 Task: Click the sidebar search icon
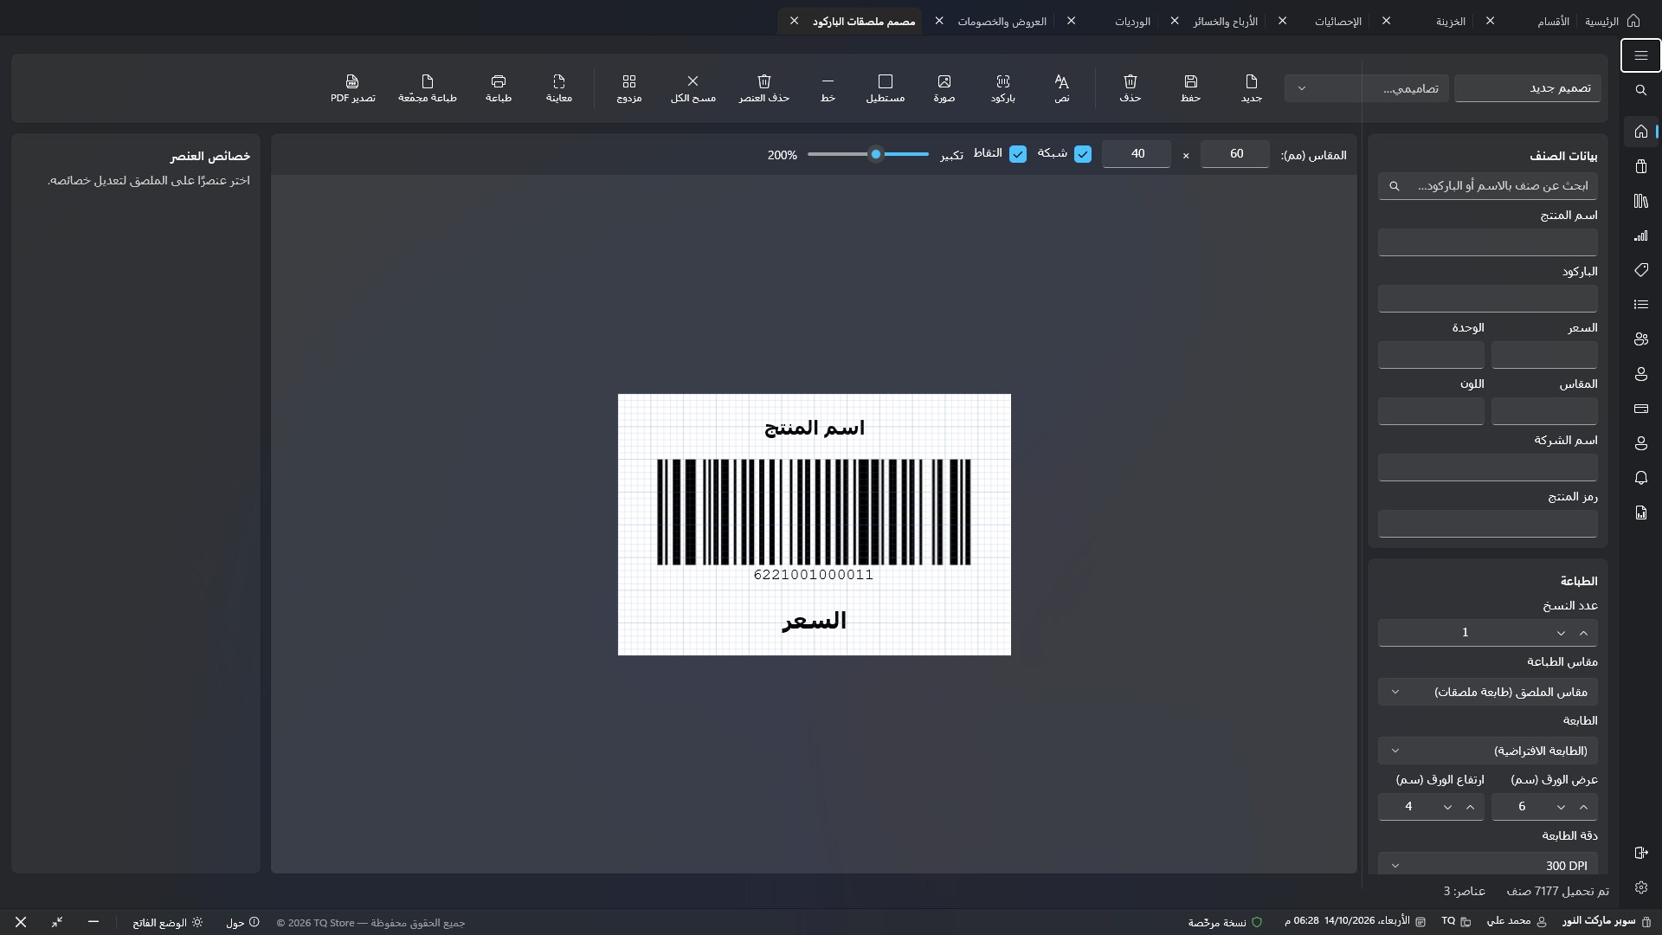[1640, 90]
